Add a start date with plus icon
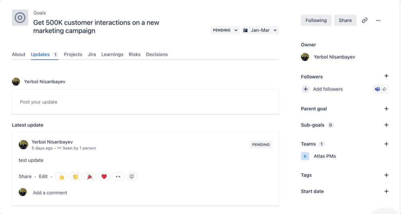Screen dimensions: 401x214 (x=386, y=192)
